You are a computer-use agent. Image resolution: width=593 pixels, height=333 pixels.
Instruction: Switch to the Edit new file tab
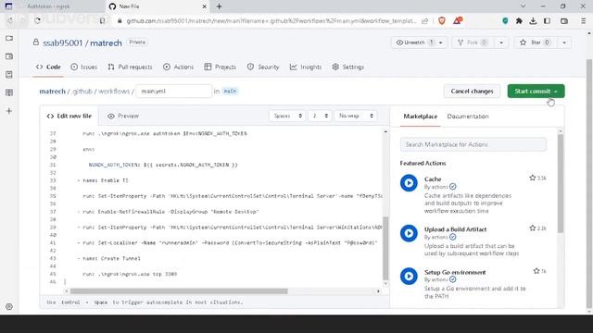pyautogui.click(x=69, y=116)
